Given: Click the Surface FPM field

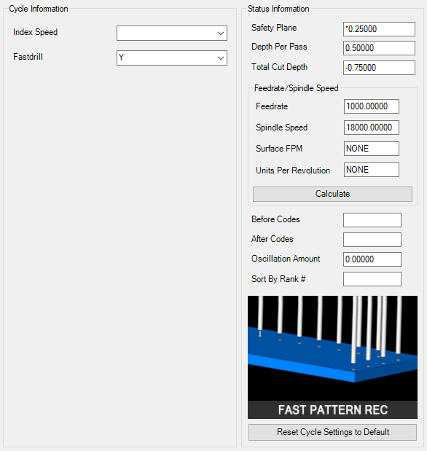Looking at the screenshot, I should 371,149.
